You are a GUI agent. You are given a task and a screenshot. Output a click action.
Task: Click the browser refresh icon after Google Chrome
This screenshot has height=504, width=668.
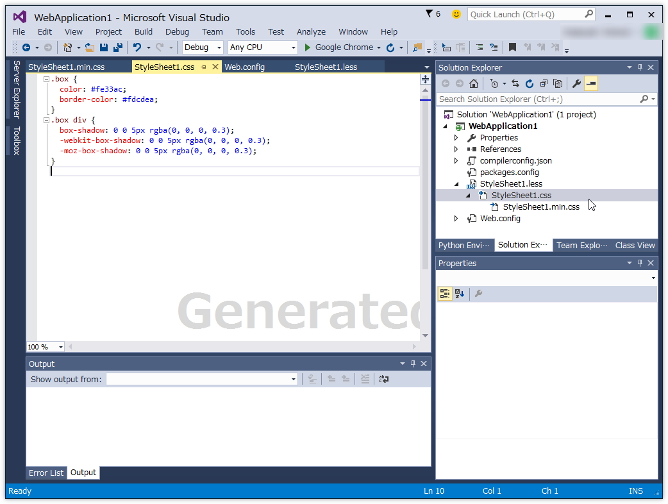(x=390, y=47)
